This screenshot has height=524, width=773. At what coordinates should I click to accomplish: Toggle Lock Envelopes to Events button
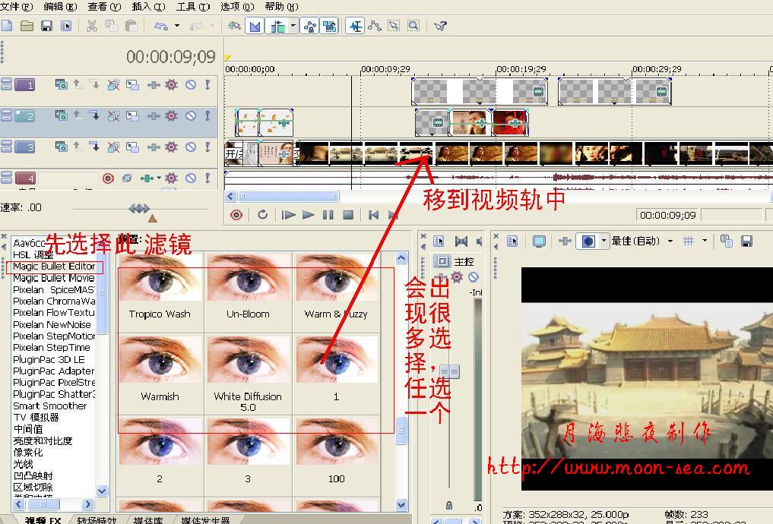coord(310,26)
